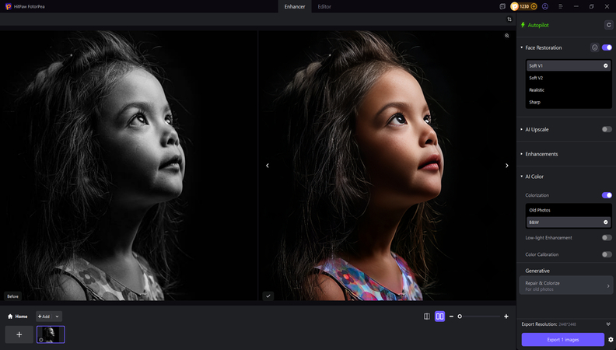Choose the Sharp face model
The height and width of the screenshot is (350, 616).
point(569,102)
